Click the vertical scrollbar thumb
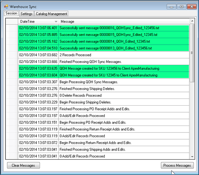 coord(192,53)
